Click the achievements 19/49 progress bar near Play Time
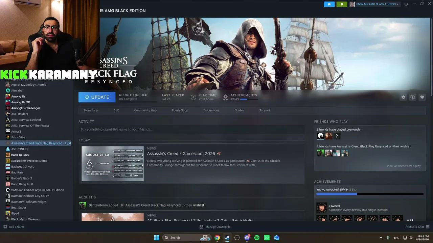 click(x=249, y=99)
